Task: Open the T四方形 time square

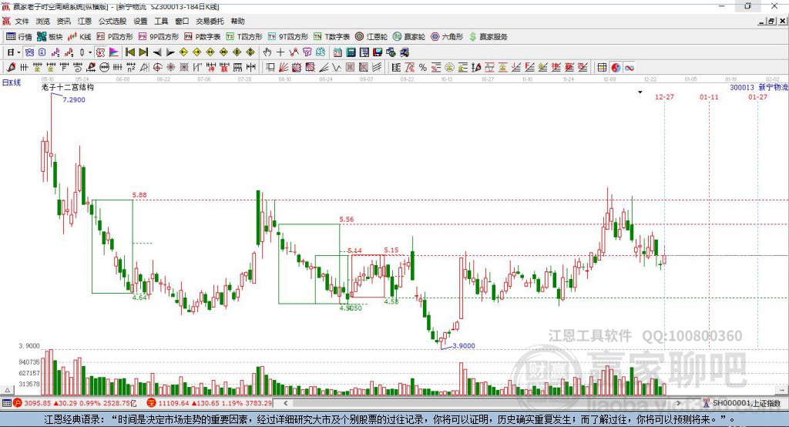Action: click(244, 37)
